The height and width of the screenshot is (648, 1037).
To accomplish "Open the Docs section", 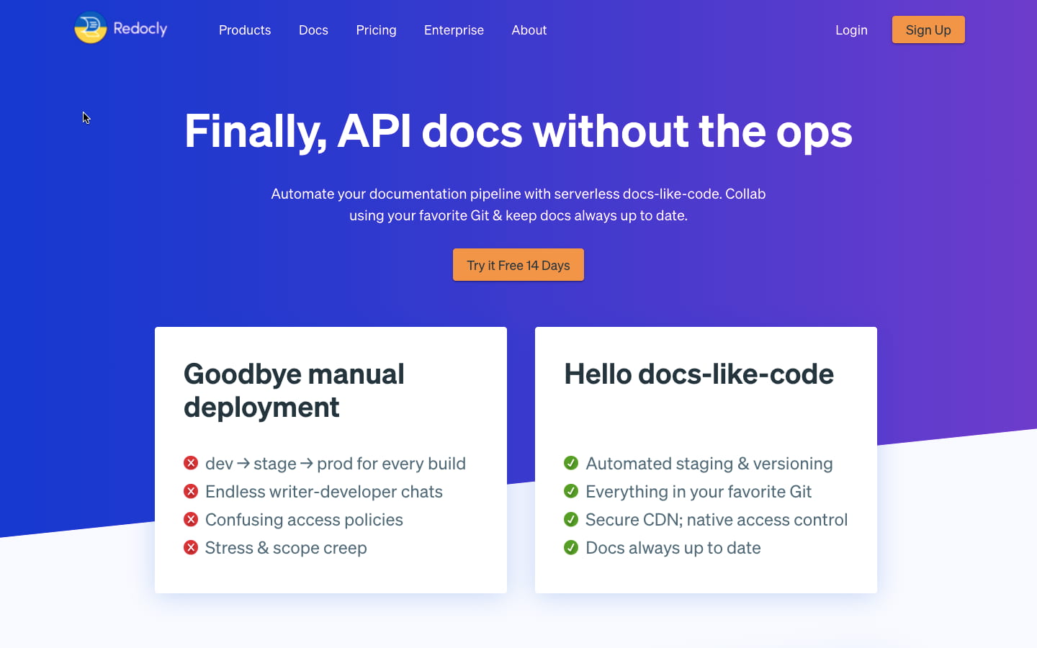I will click(x=313, y=30).
